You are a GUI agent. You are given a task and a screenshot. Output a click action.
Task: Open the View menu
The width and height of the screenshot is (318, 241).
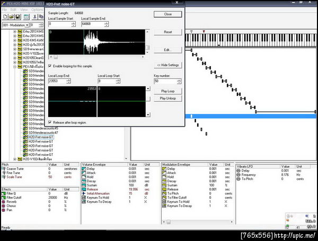pyautogui.click(x=24, y=10)
